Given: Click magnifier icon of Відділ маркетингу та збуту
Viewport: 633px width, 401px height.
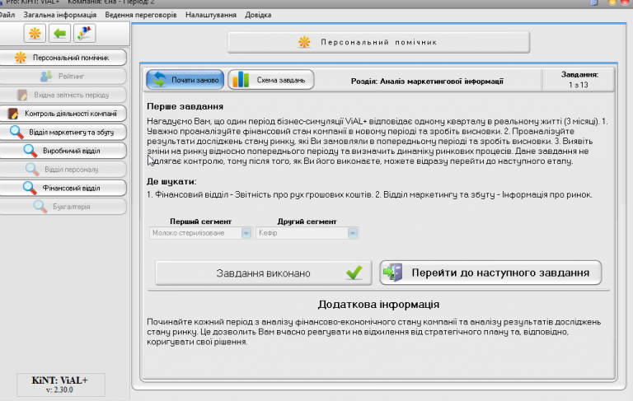Looking at the screenshot, I should (x=16, y=133).
